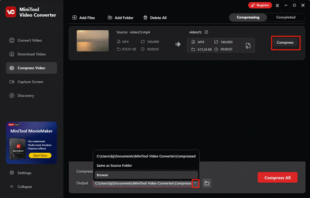
Task: Open compression settings icon for video(1)
Action: click(248, 46)
